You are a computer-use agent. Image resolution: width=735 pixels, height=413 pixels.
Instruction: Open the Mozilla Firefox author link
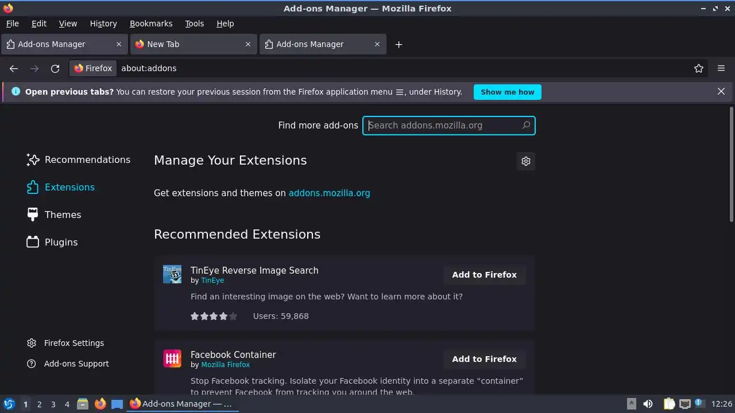(x=225, y=365)
